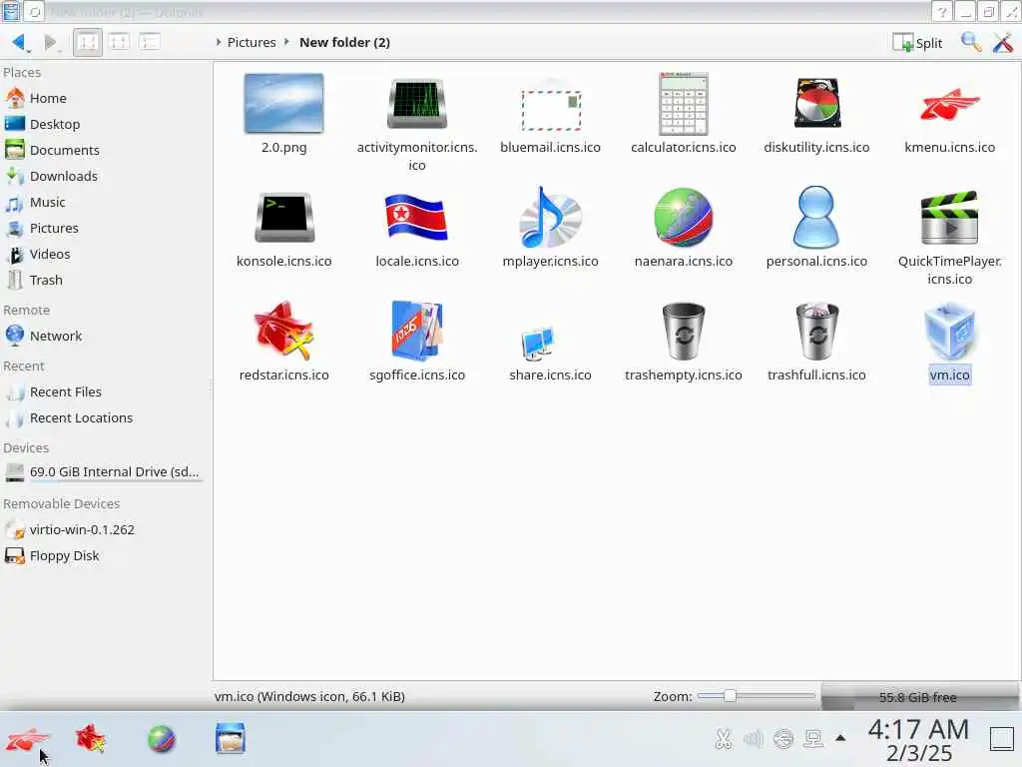1022x767 pixels.
Task: Click the show desktop button
Action: (x=1002, y=739)
